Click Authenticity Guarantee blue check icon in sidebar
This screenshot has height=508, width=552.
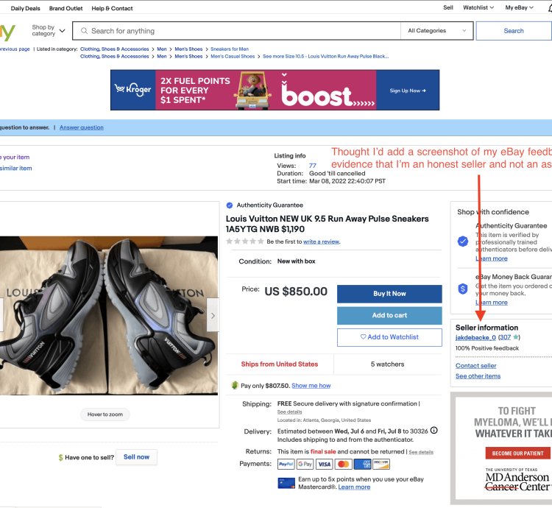(463, 241)
